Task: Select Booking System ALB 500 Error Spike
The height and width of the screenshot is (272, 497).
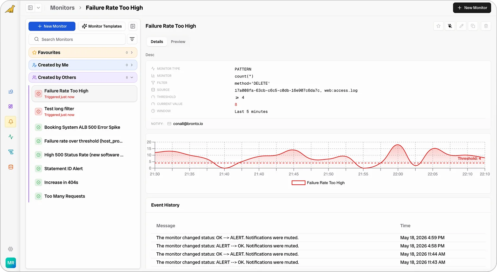Action: [x=84, y=127]
